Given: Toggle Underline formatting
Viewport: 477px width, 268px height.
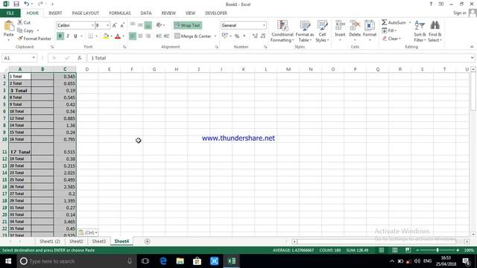Looking at the screenshot, I should [75, 36].
